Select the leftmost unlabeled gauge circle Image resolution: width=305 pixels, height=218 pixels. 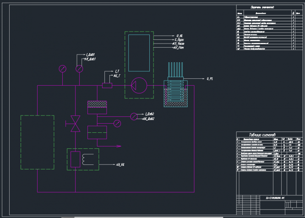pyautogui.click(x=62, y=69)
